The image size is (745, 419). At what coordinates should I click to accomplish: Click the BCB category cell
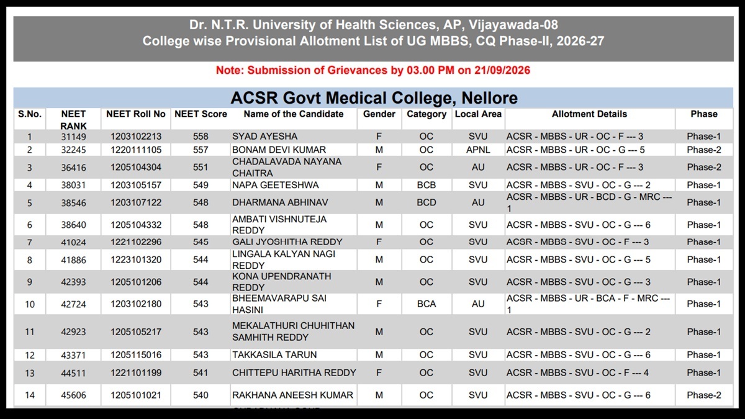[427, 185]
